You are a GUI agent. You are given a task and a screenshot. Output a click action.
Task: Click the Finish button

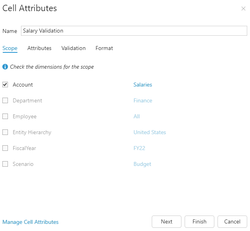coord(199,221)
